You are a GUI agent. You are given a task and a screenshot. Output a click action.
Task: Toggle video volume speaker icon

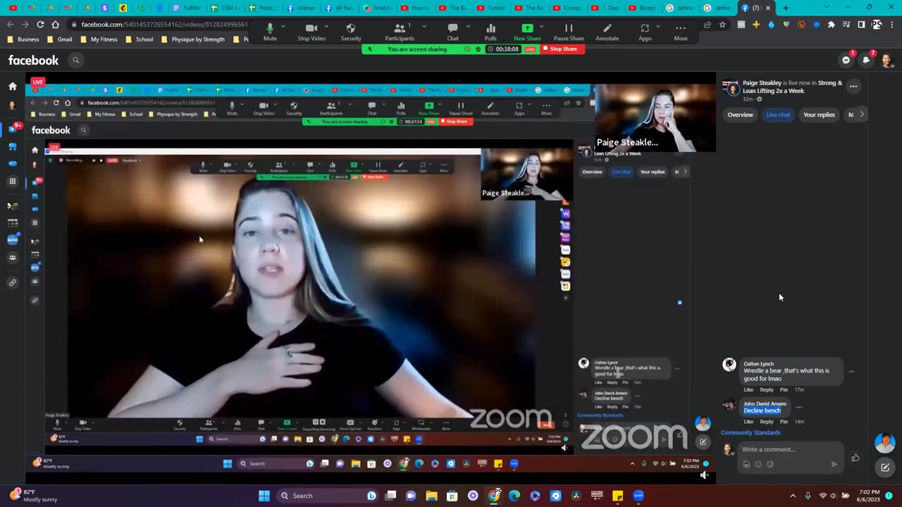pos(704,476)
